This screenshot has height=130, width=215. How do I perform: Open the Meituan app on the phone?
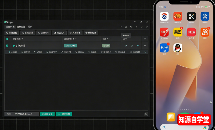coord(178,32)
